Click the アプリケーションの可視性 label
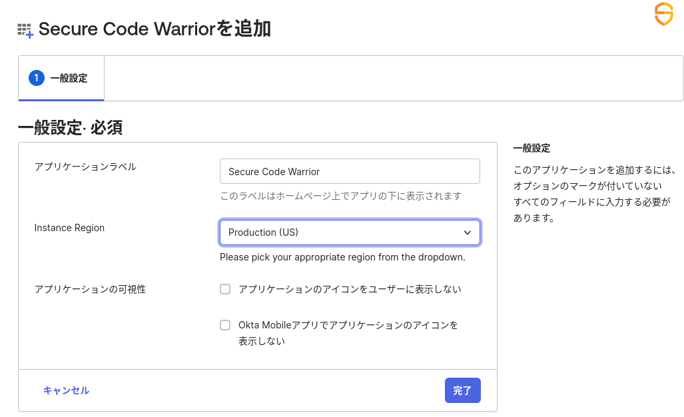 click(91, 289)
